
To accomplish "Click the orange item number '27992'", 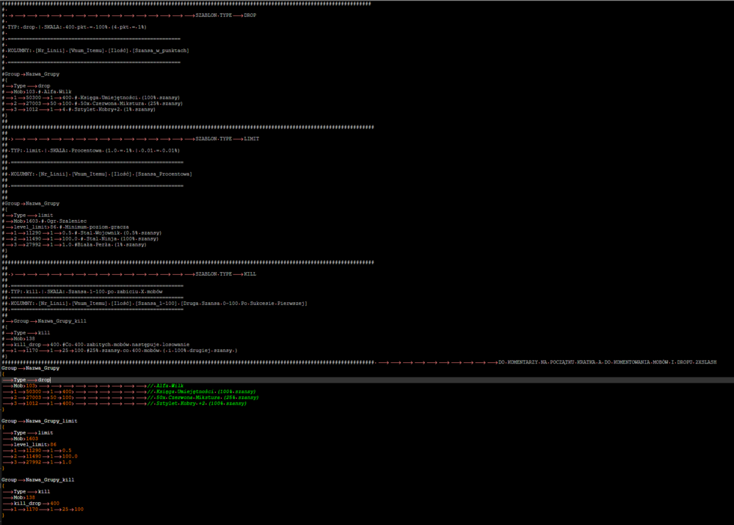I will (x=33, y=463).
